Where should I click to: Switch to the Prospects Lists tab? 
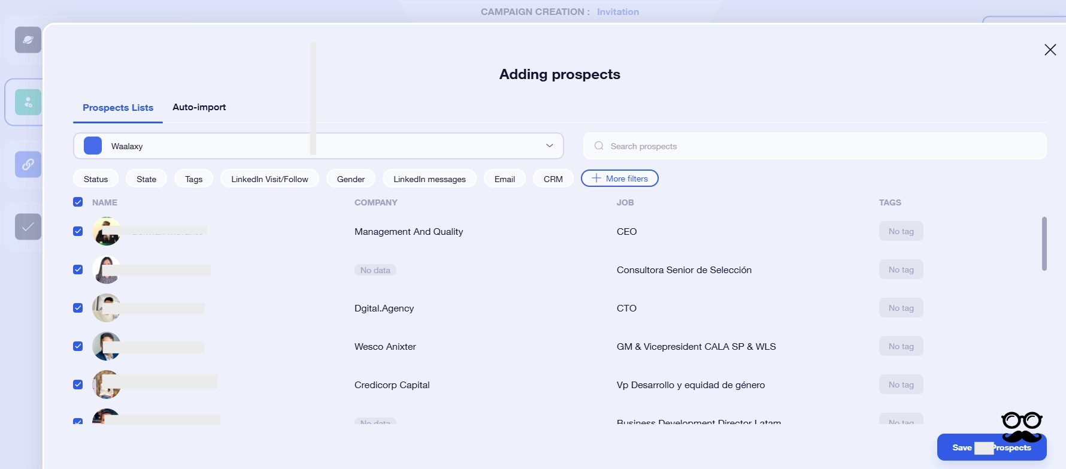coord(118,108)
